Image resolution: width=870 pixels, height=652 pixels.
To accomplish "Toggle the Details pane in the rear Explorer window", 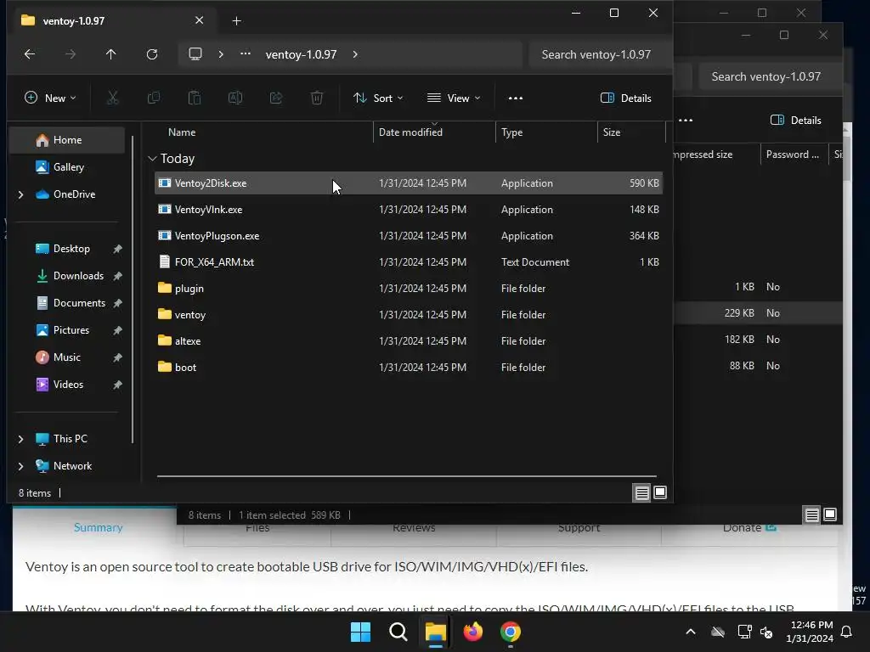I will click(x=795, y=121).
